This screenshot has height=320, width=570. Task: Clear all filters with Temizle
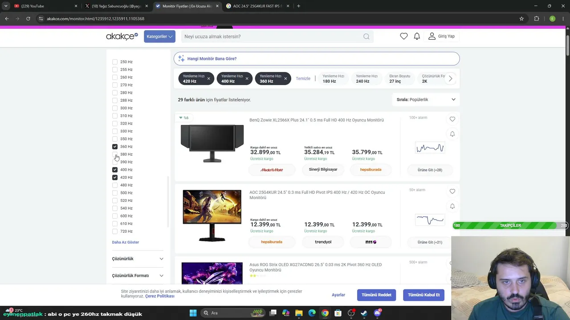coord(303,79)
